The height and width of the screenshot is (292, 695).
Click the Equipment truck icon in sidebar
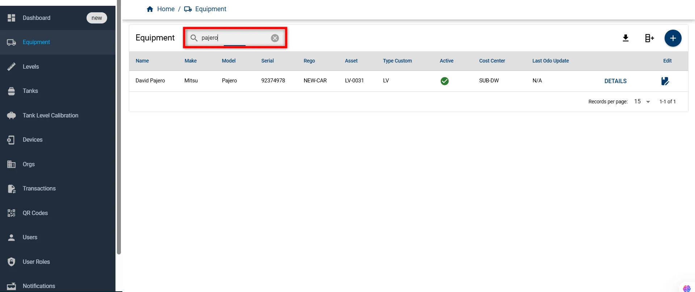(12, 42)
